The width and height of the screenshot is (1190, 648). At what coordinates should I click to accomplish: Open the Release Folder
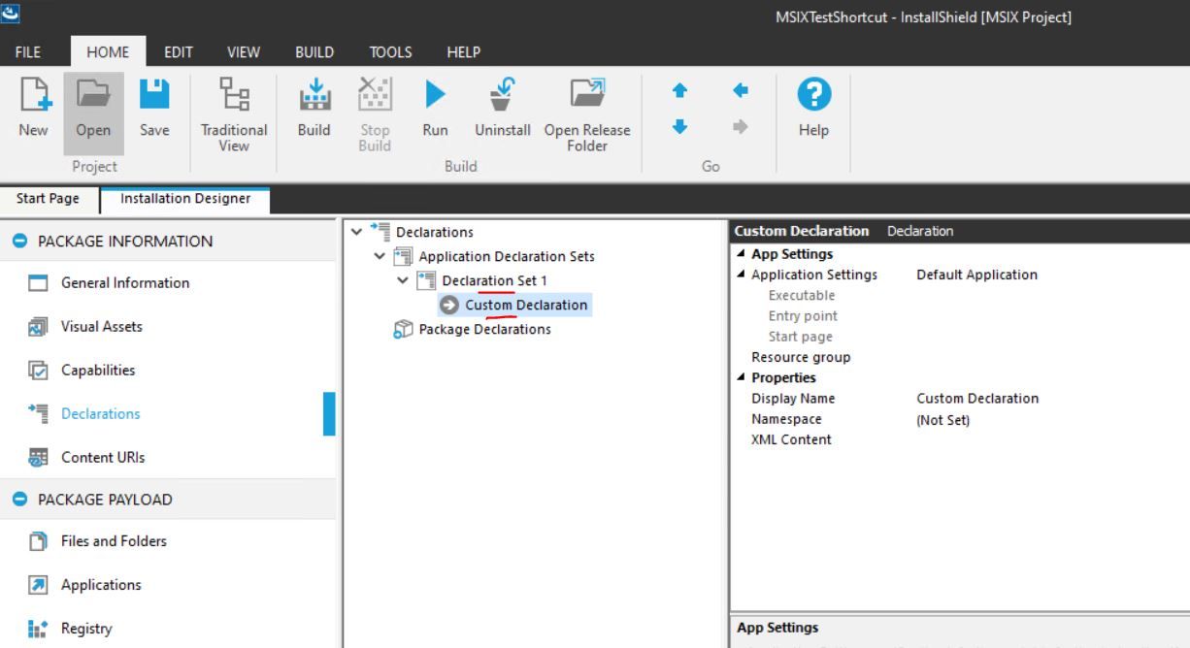(587, 107)
